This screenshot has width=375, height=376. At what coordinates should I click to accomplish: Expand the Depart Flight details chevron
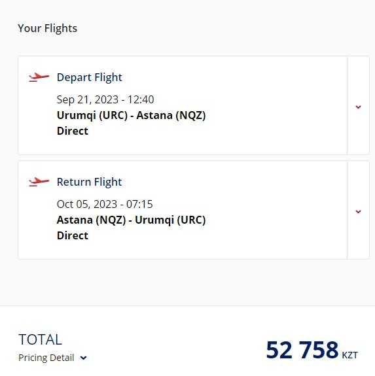point(358,107)
